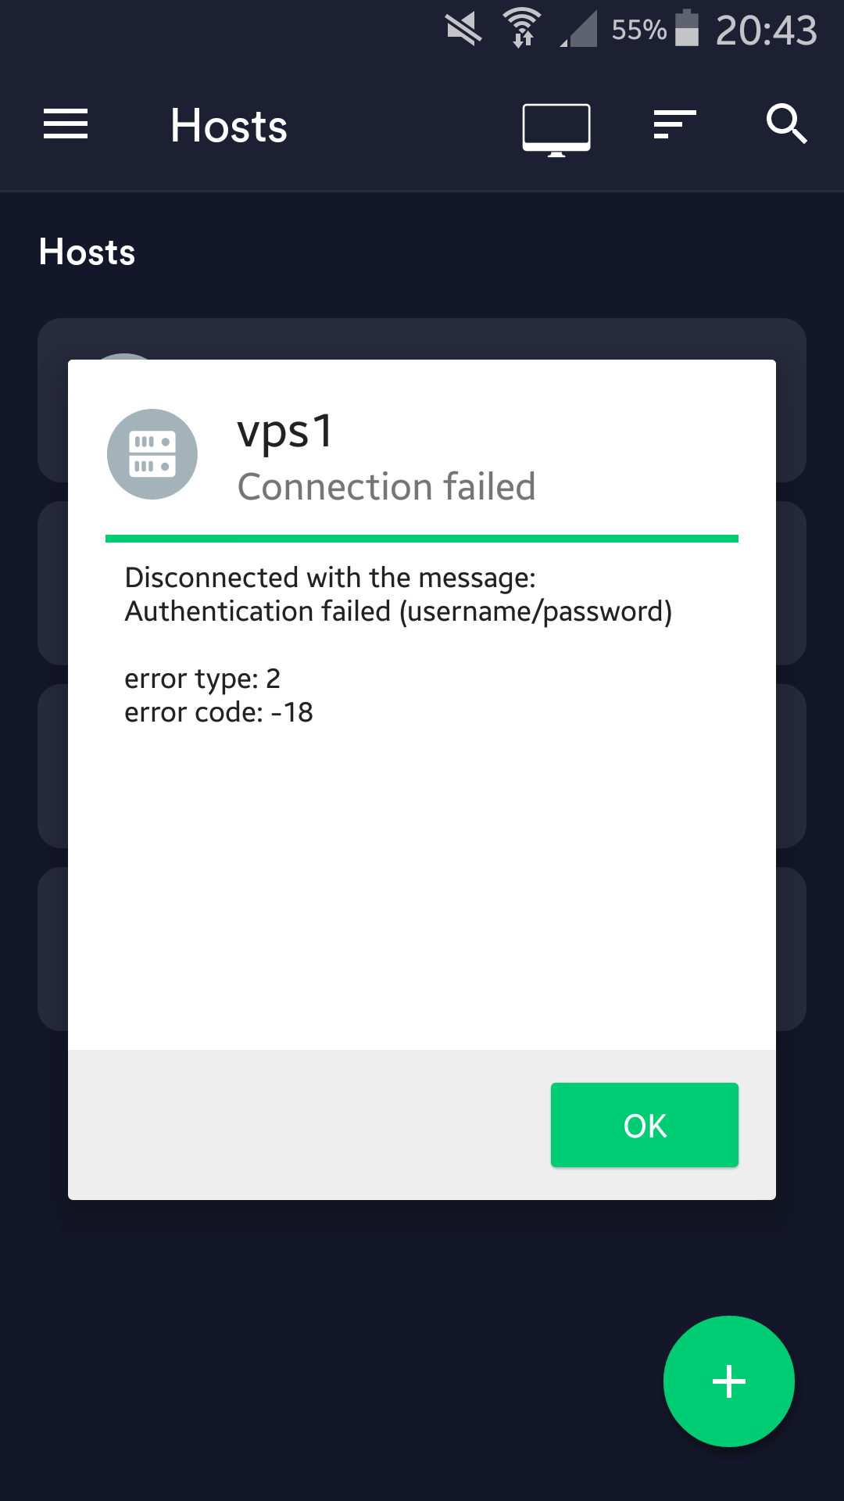Click the green connection progress bar
844x1501 pixels.
tap(422, 539)
